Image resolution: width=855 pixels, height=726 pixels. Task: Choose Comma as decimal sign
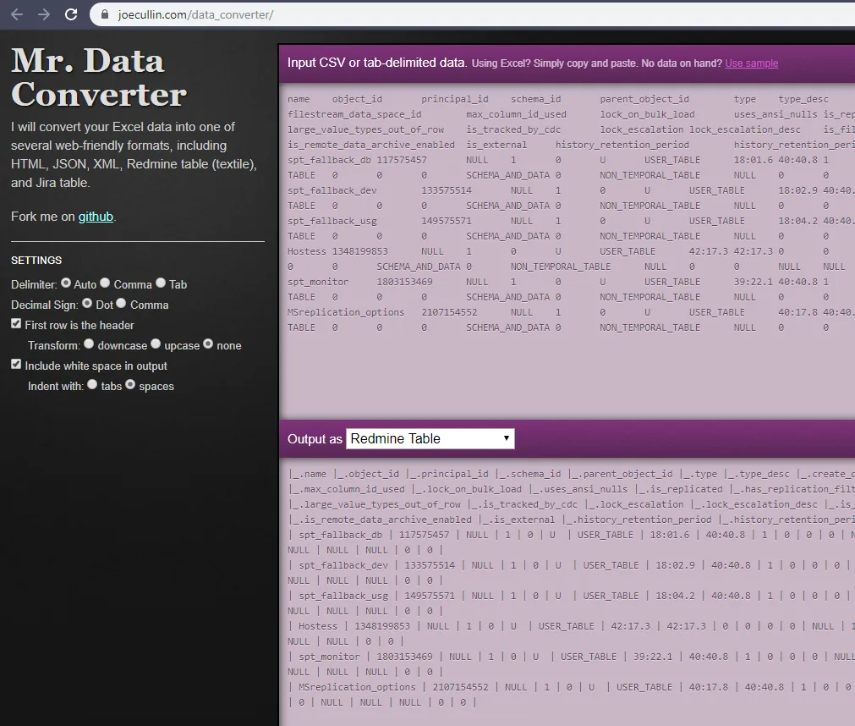(122, 304)
